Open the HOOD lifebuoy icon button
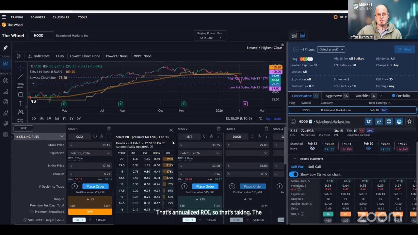Viewport: 418px width, 235px height. pos(389,121)
